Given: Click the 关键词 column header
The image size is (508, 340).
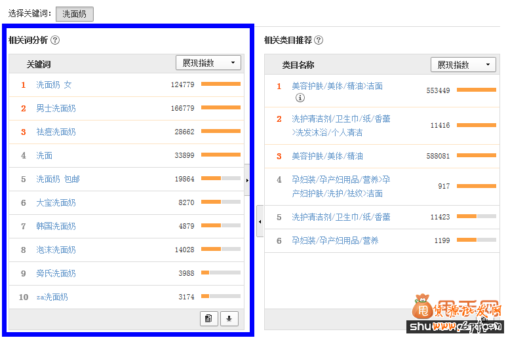Looking at the screenshot, I should (x=39, y=64).
